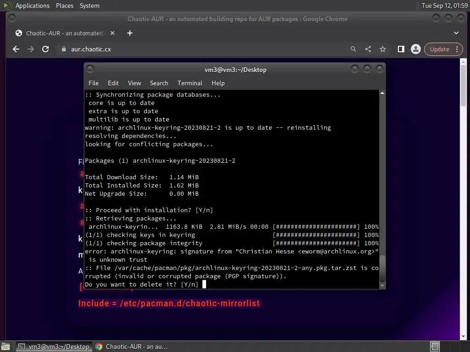470x352 pixels.
Task: Click the "Do you want to delete it? [Y/n]" prompt
Action: [x=141, y=284]
